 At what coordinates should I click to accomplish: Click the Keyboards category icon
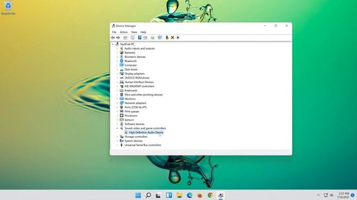click(x=122, y=90)
